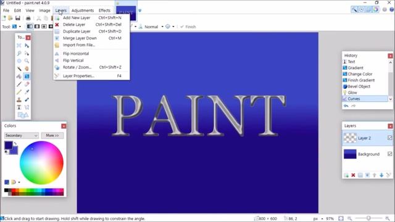The width and height of the screenshot is (395, 222).
Task: Click the Save icon in toolbar
Action: click(18, 18)
